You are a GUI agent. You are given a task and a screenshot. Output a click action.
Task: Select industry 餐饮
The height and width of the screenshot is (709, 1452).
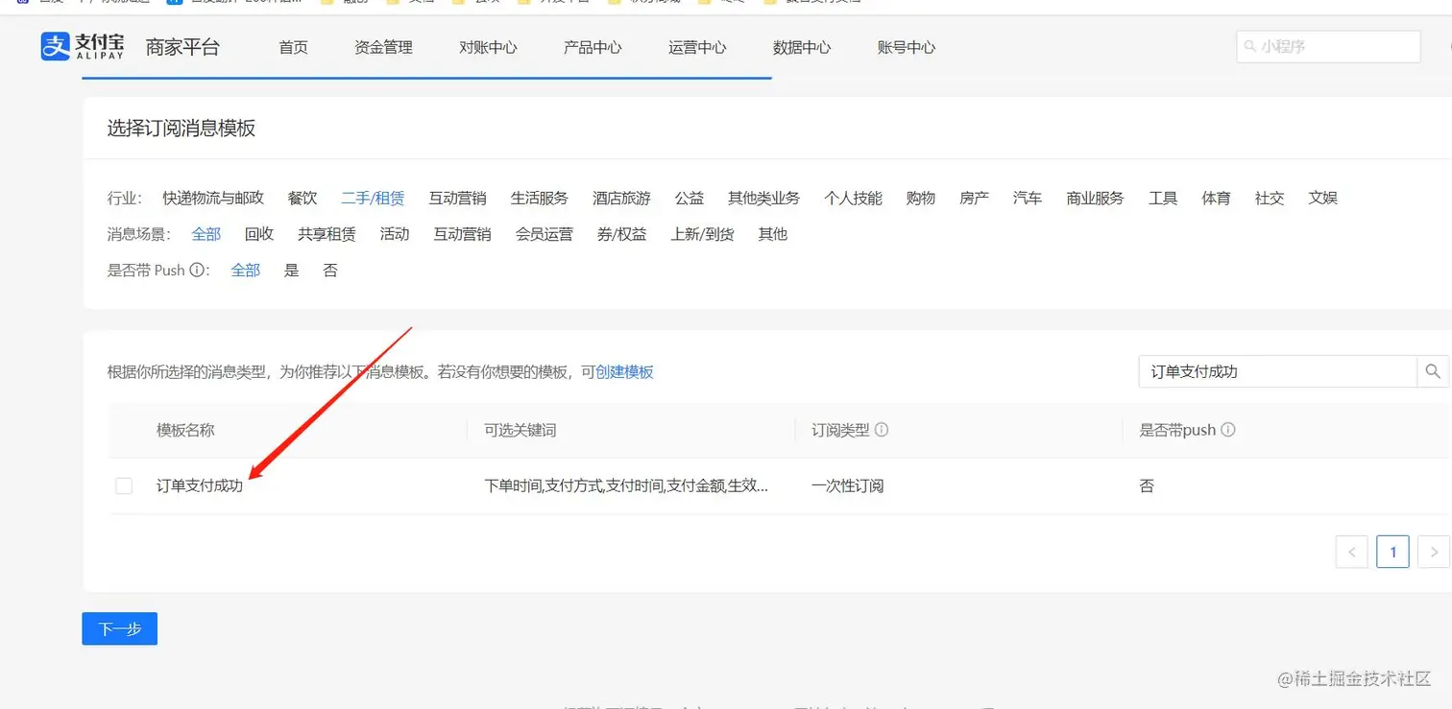pos(302,198)
